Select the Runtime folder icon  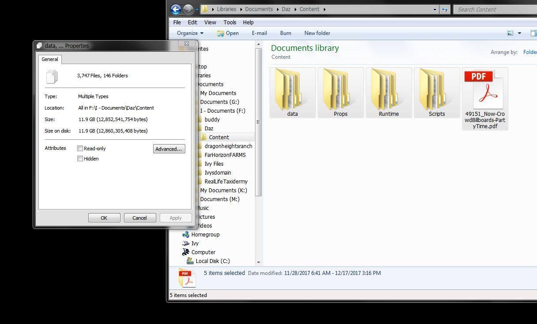[388, 92]
